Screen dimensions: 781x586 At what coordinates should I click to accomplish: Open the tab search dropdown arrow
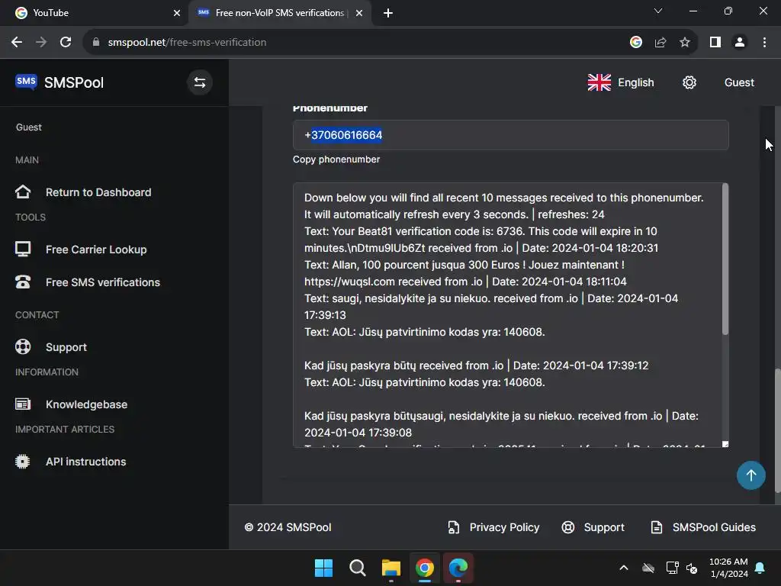coord(658,11)
